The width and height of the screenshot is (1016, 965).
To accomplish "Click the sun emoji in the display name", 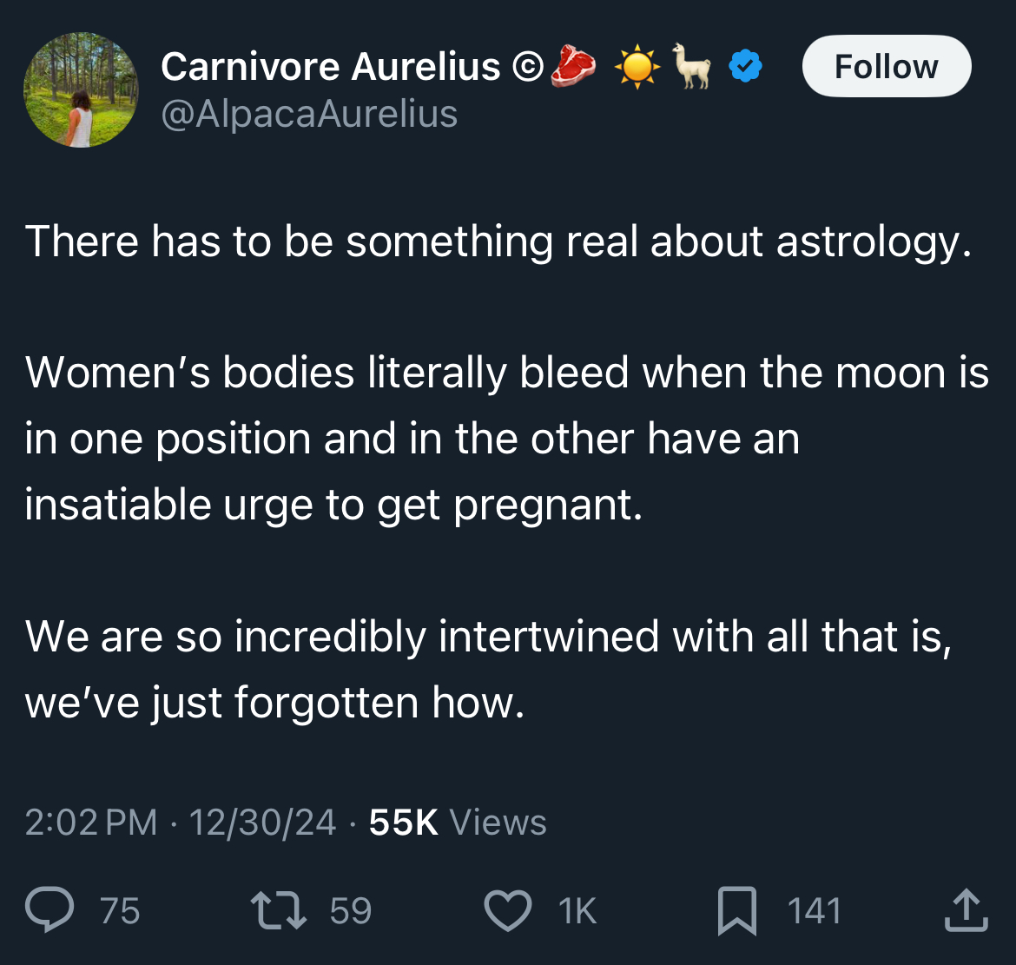I will pos(637,66).
